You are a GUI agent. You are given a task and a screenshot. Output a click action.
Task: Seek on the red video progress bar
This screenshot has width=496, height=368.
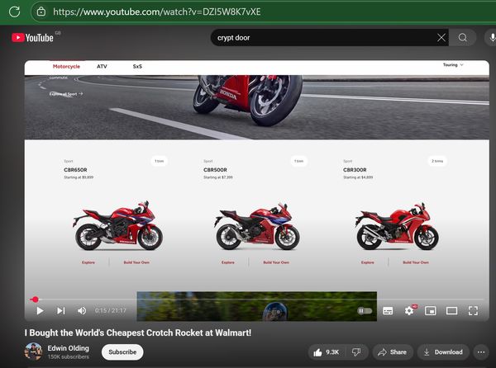256,300
